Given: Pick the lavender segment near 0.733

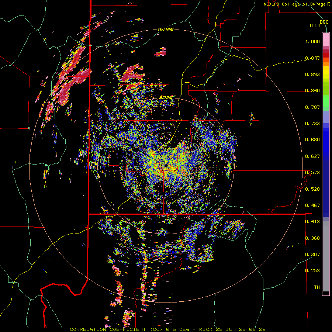Looking at the screenshot, I should 326,117.
